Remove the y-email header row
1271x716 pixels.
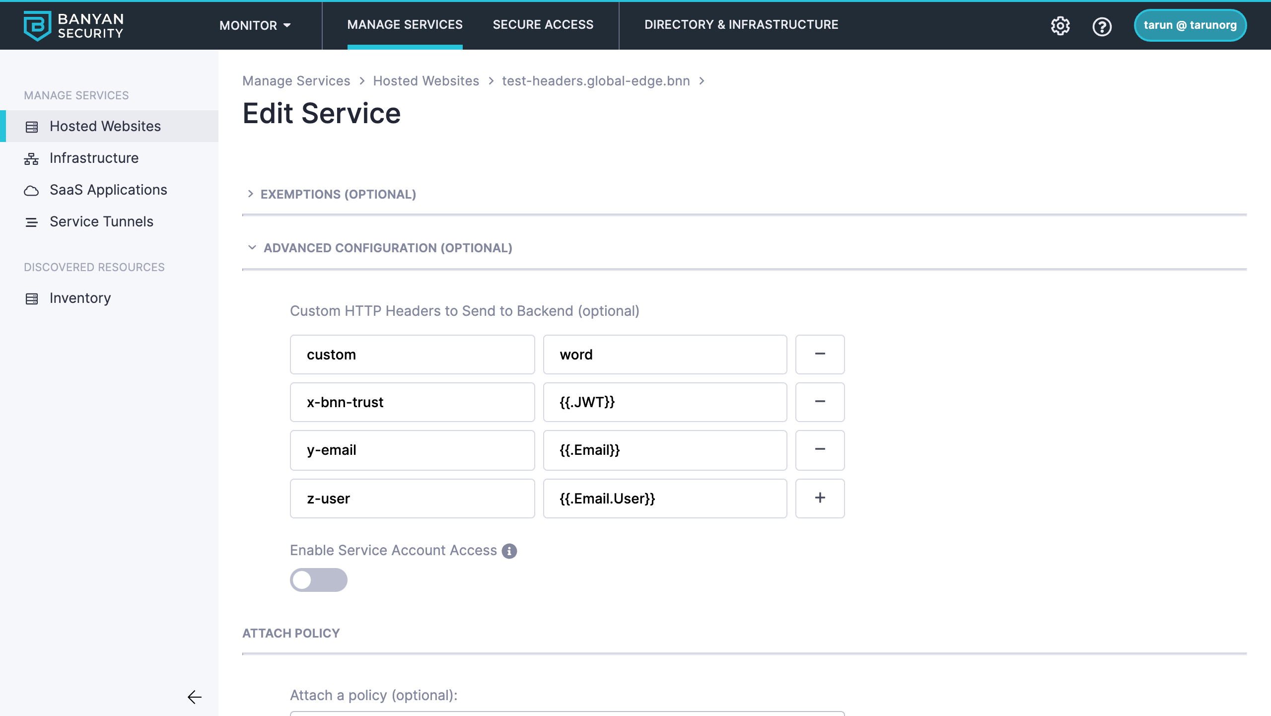820,449
